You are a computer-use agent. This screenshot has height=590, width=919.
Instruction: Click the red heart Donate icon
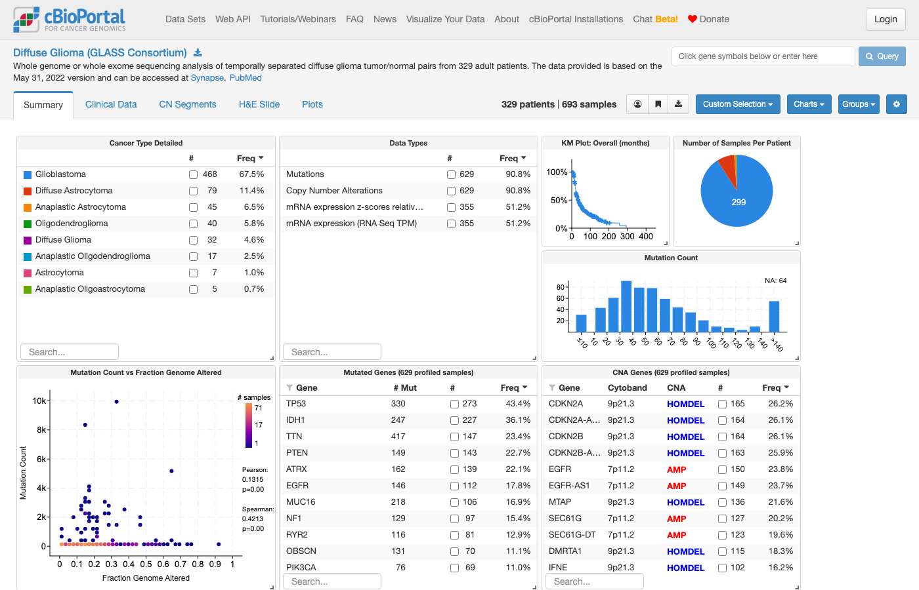(692, 19)
